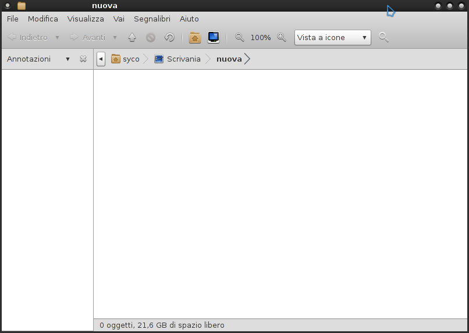Click the 100% zoom level
Screen dimensions: 469x333
261,38
